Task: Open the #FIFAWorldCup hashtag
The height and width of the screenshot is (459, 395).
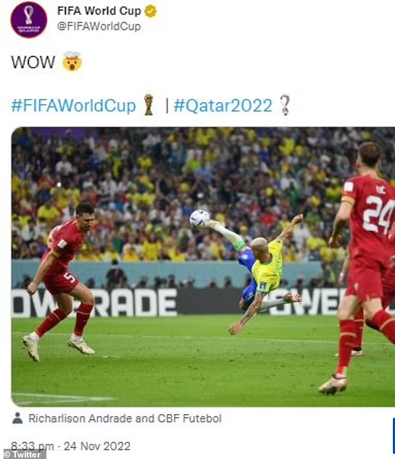Action: pyautogui.click(x=73, y=106)
